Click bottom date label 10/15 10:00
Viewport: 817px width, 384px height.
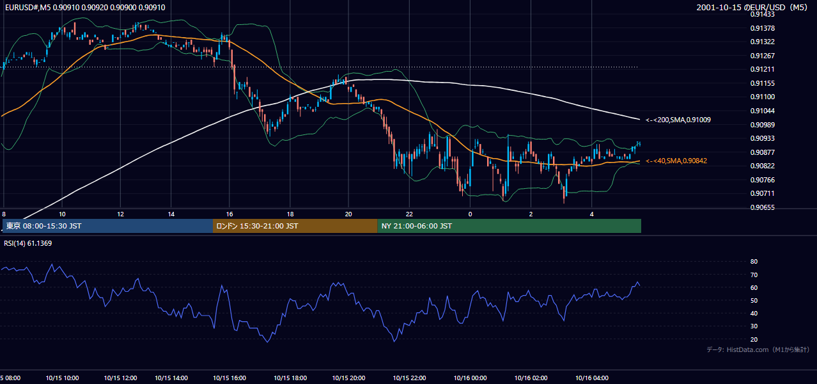(x=62, y=378)
